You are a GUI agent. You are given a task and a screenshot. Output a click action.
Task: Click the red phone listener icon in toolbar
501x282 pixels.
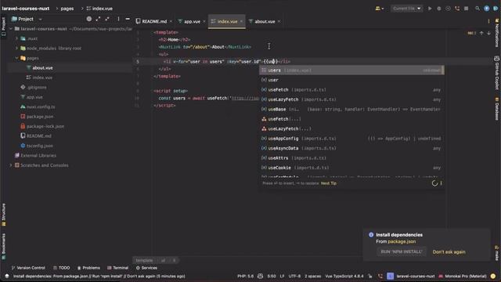pos(457,9)
